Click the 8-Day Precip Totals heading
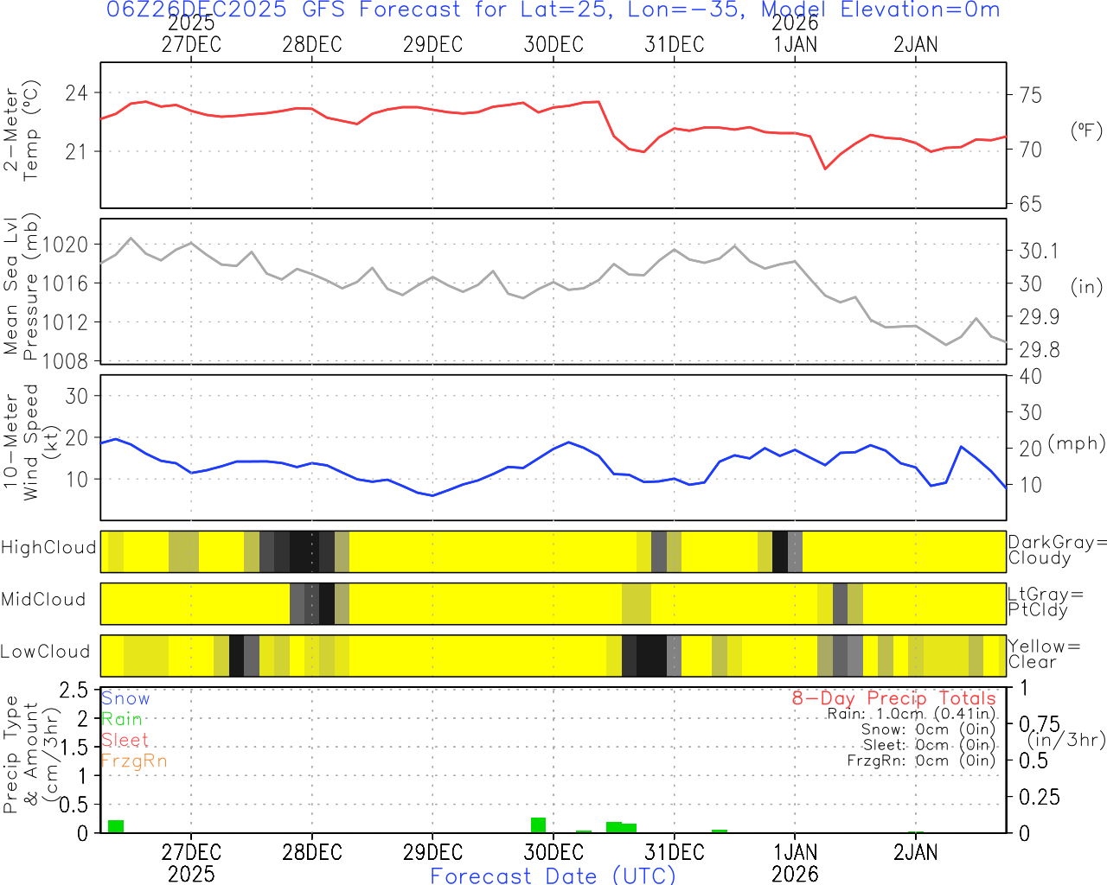The height and width of the screenshot is (885, 1107). tap(893, 698)
